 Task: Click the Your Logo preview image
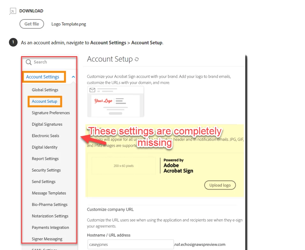103,101
